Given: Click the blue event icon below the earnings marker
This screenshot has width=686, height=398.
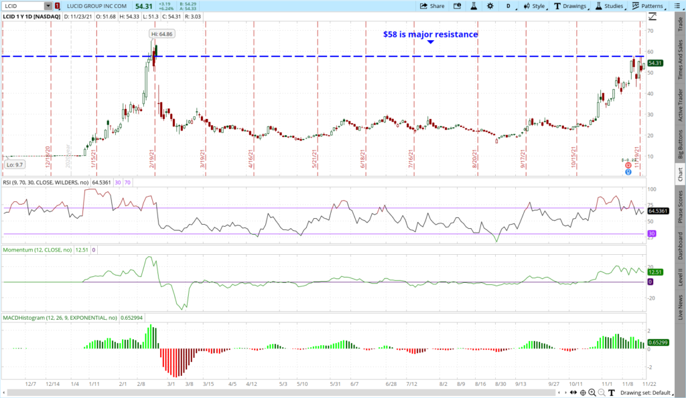Looking at the screenshot, I should 628,172.
